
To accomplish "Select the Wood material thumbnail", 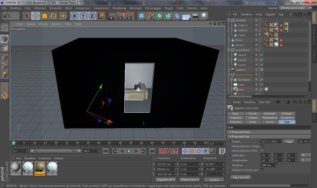I will 40,168.
